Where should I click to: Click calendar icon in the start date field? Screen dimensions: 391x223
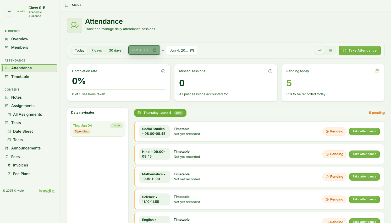[x=155, y=50]
